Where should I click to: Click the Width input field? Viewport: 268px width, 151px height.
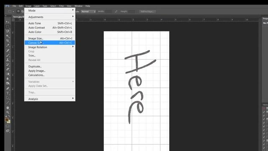(108, 11)
